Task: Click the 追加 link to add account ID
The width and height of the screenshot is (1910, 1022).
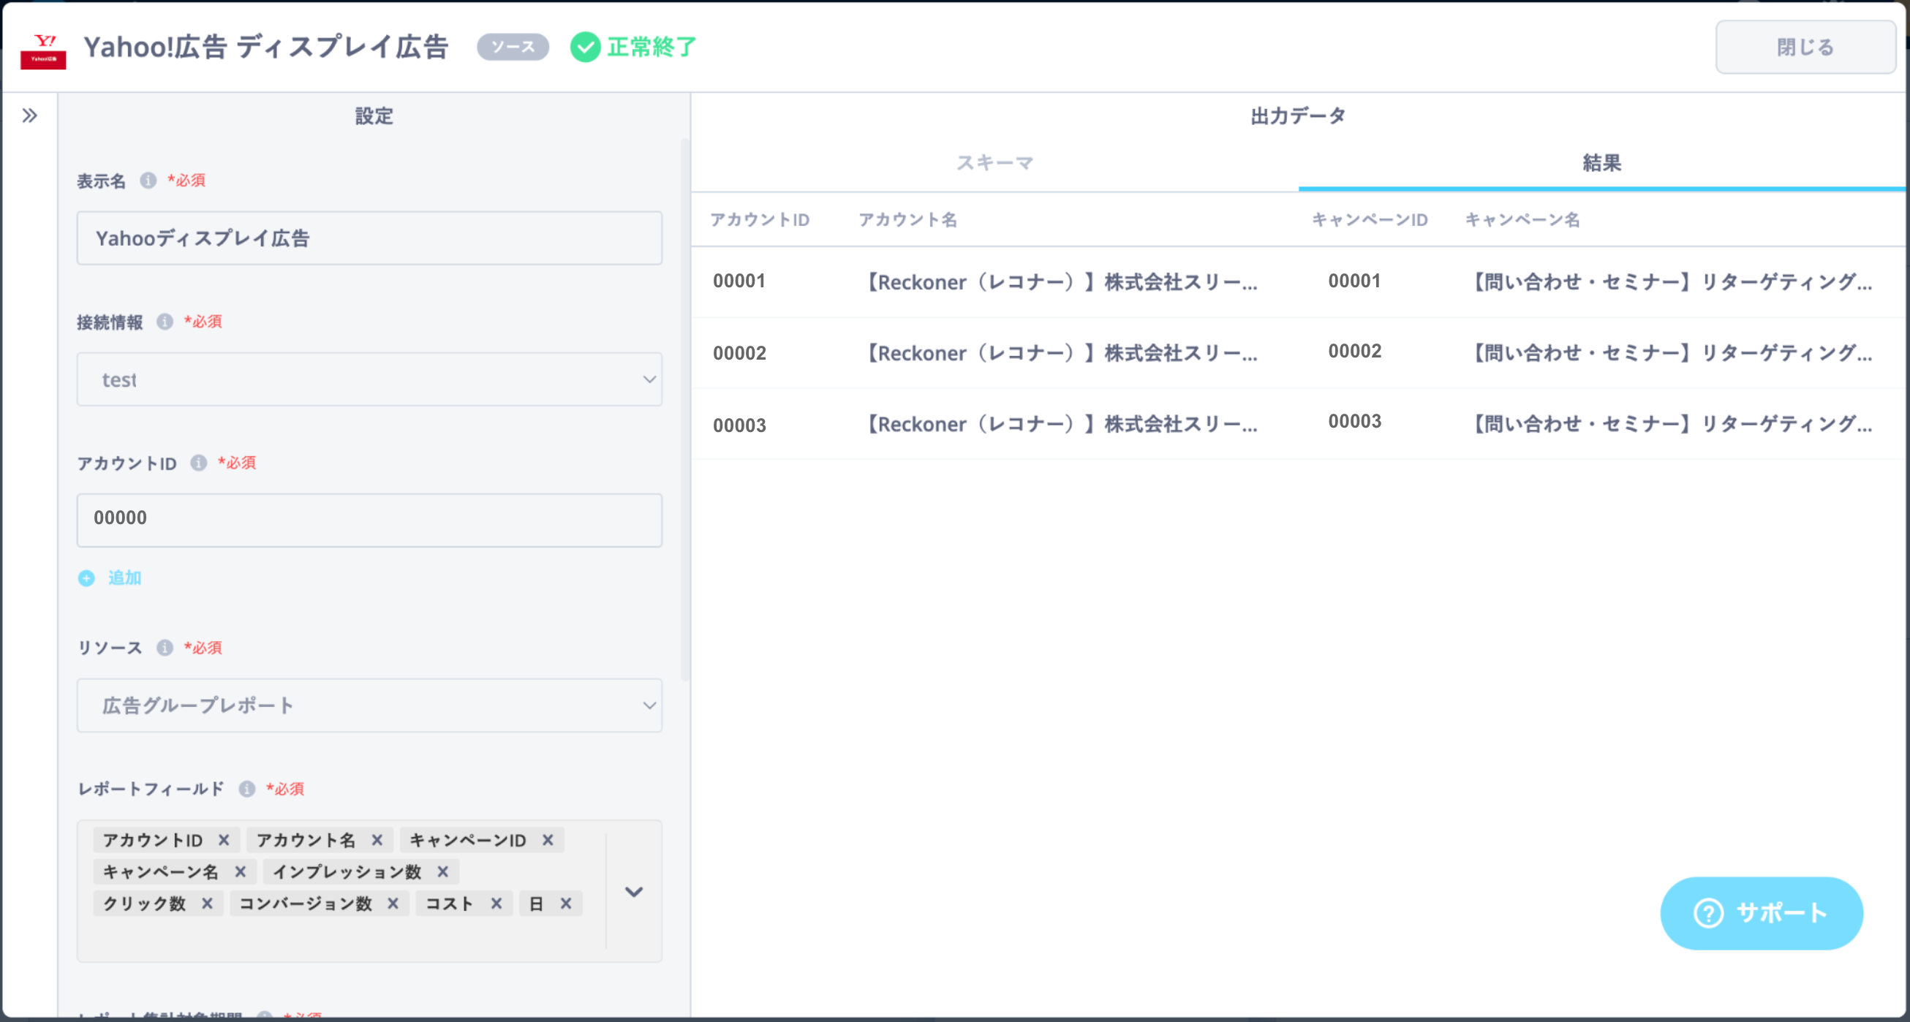Action: 123,578
